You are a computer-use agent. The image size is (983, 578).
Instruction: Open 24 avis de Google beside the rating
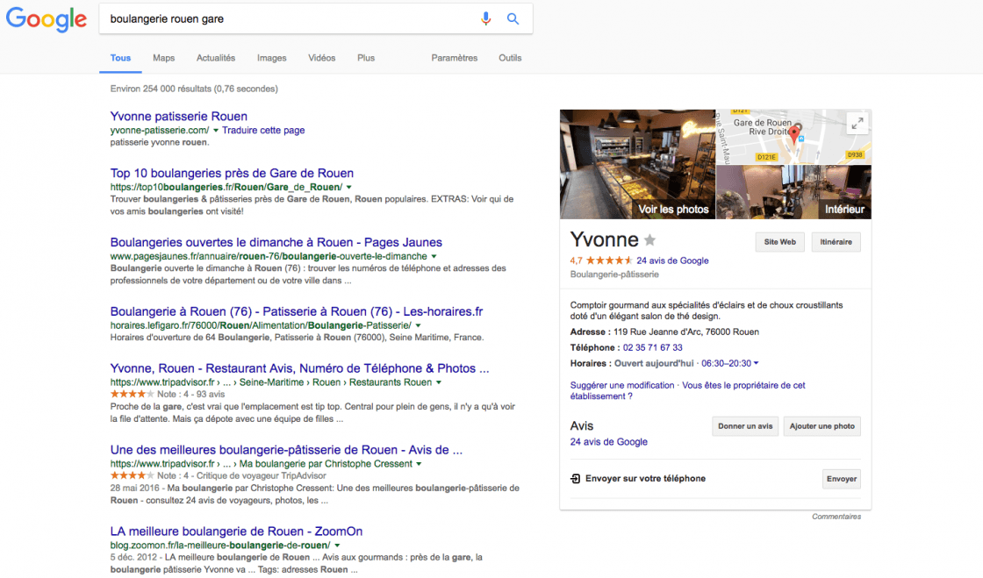(672, 260)
